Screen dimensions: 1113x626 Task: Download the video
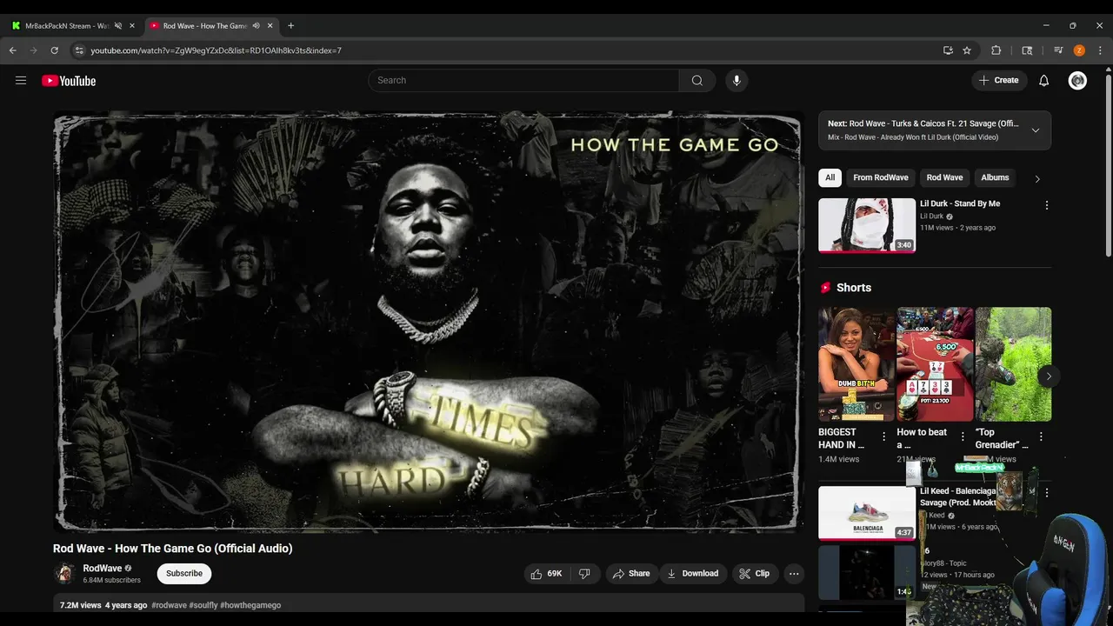pos(692,573)
